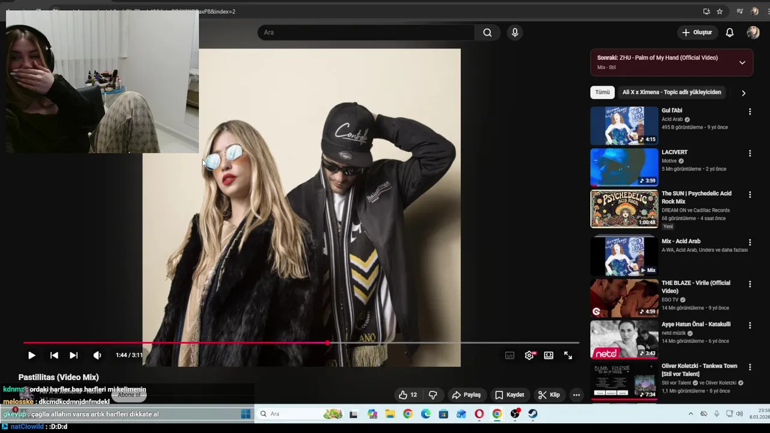Open Ayşe Hatun Önal - Katakulli title link
This screenshot has height=433, width=770.
(696, 324)
